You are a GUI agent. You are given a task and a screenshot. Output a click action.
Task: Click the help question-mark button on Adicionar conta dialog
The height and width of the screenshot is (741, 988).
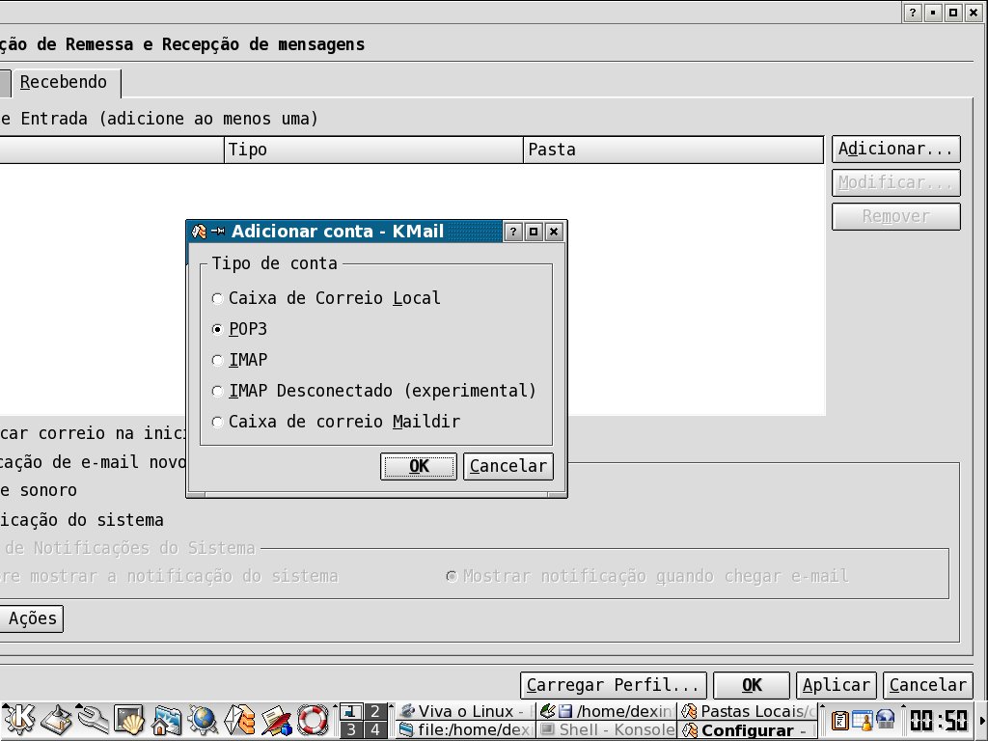coord(513,232)
